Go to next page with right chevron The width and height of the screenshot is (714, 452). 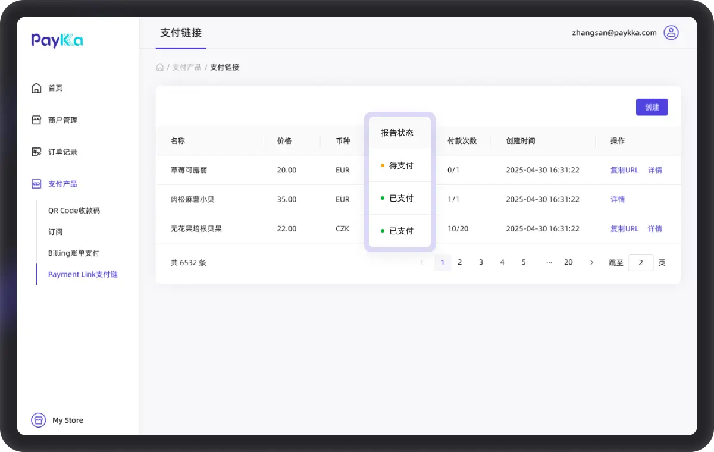591,262
